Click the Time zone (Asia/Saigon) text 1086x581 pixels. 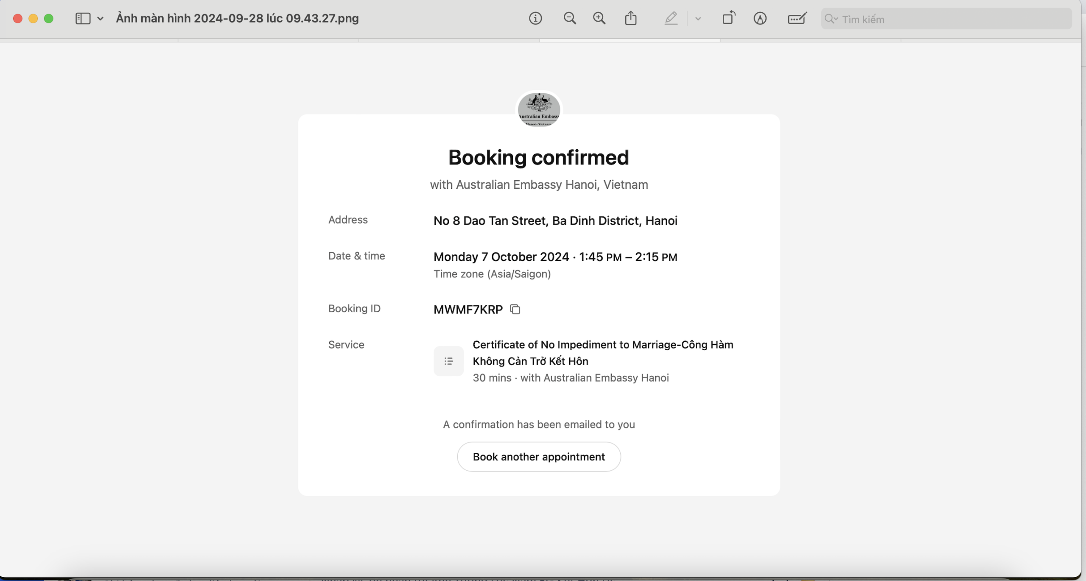(492, 274)
